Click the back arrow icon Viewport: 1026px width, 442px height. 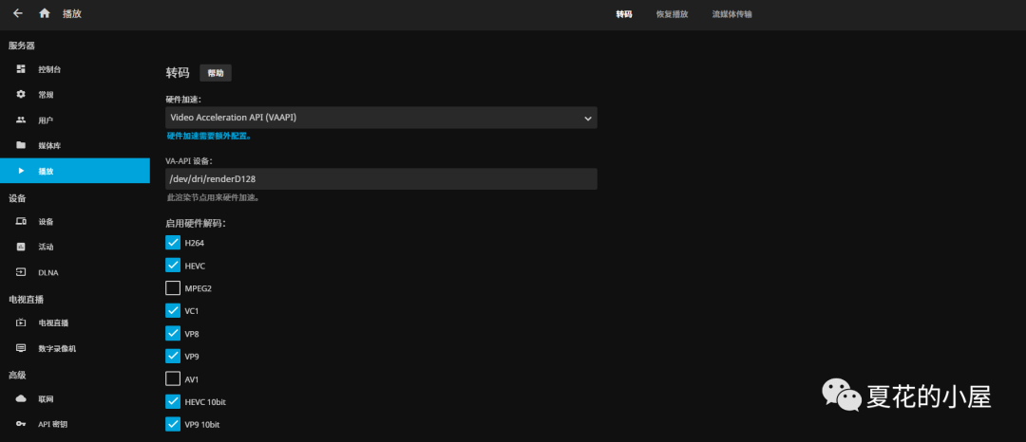pyautogui.click(x=17, y=14)
